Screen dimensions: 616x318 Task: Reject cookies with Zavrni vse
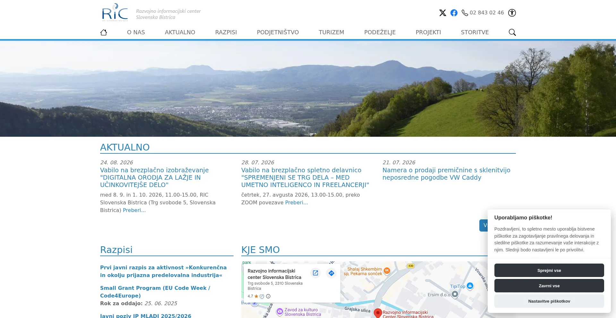click(549, 286)
